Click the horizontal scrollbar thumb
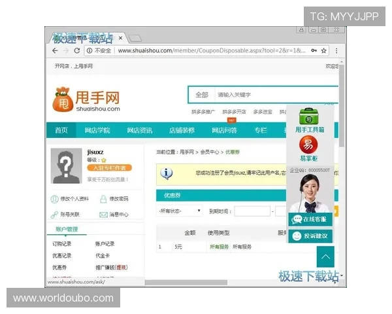392x314 pixels. pyautogui.click(x=186, y=283)
